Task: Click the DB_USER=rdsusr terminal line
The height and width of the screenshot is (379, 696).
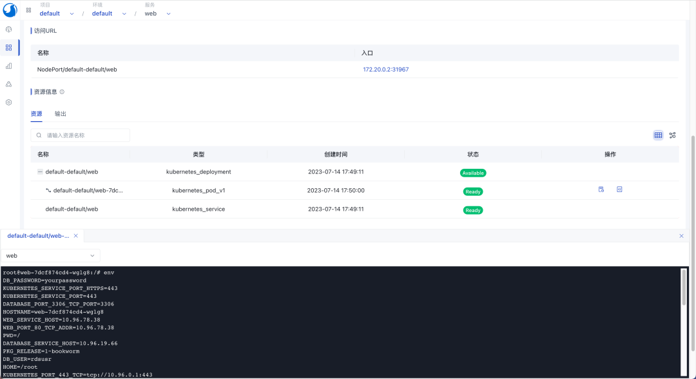Action: point(27,359)
